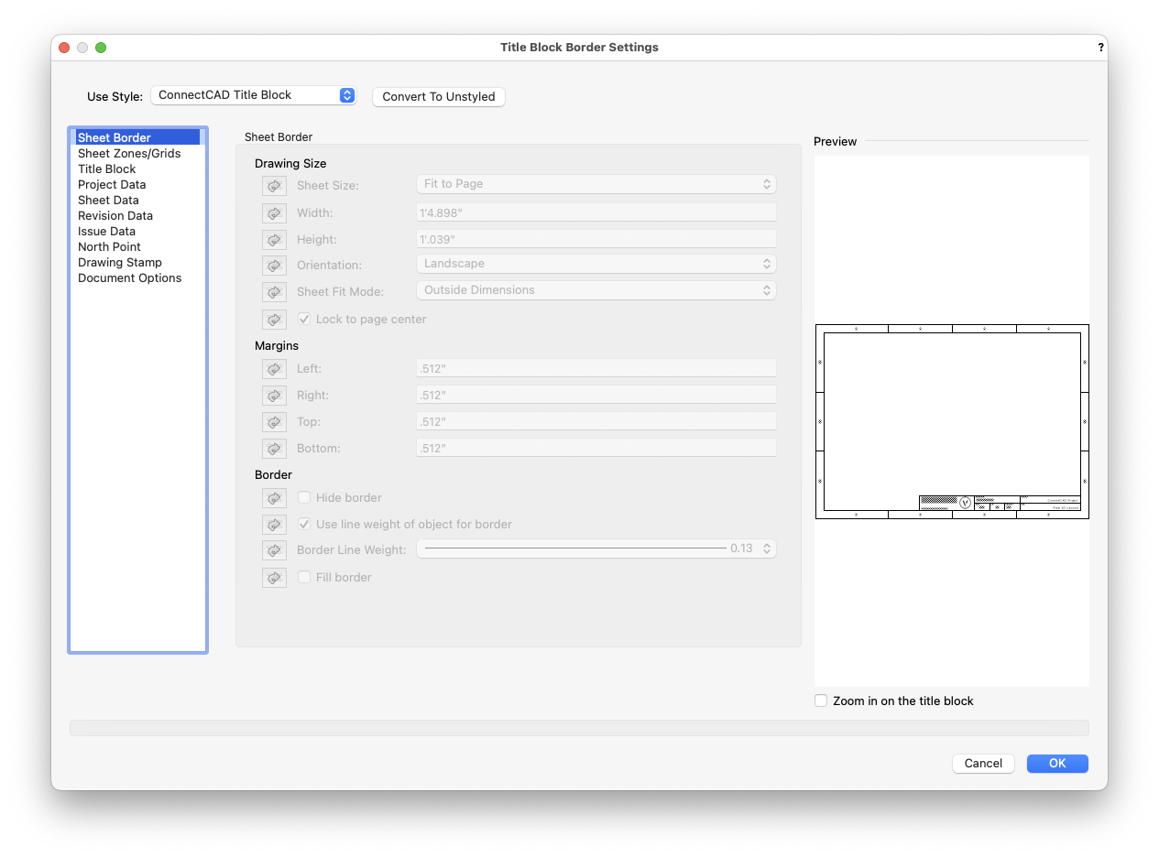Open the Orientation dropdown
Viewport: 1159px width, 858px height.
click(x=596, y=263)
